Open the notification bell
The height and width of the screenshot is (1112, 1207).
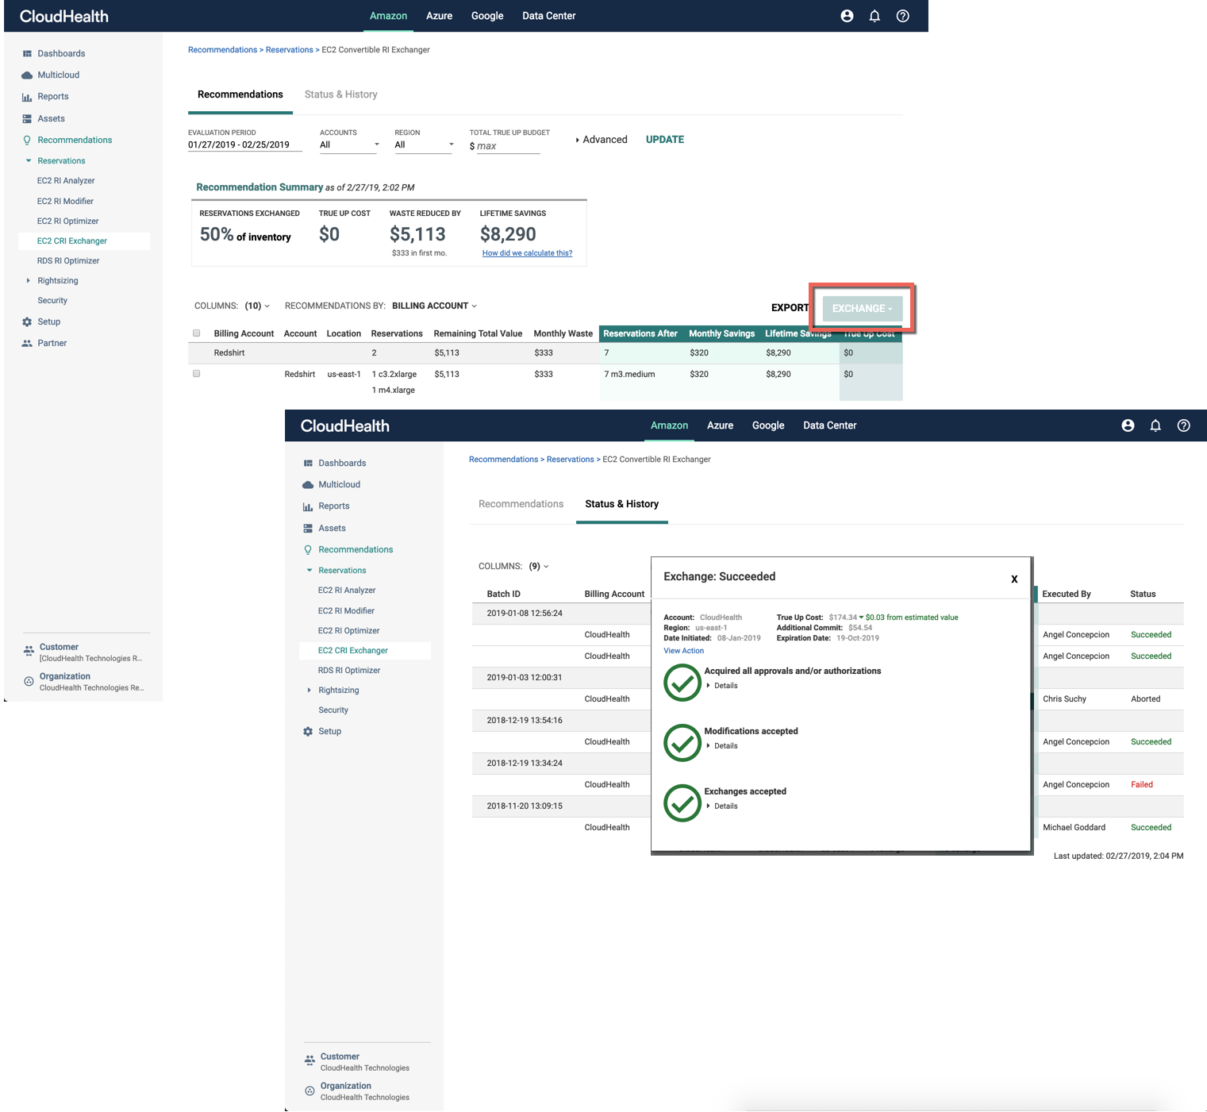(874, 15)
